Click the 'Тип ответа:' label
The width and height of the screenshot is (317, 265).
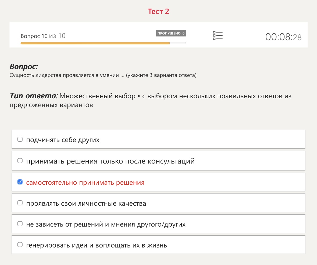click(x=34, y=96)
